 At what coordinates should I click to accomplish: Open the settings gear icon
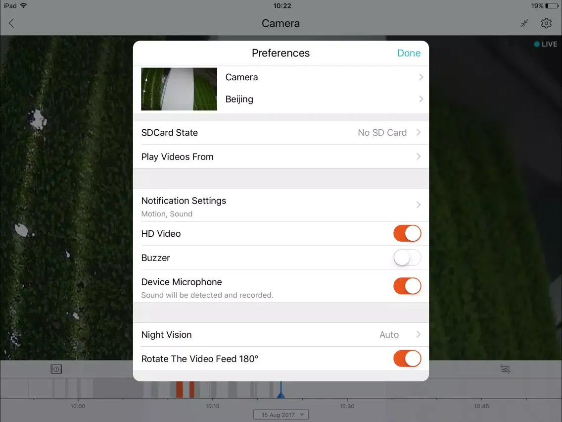click(x=546, y=23)
